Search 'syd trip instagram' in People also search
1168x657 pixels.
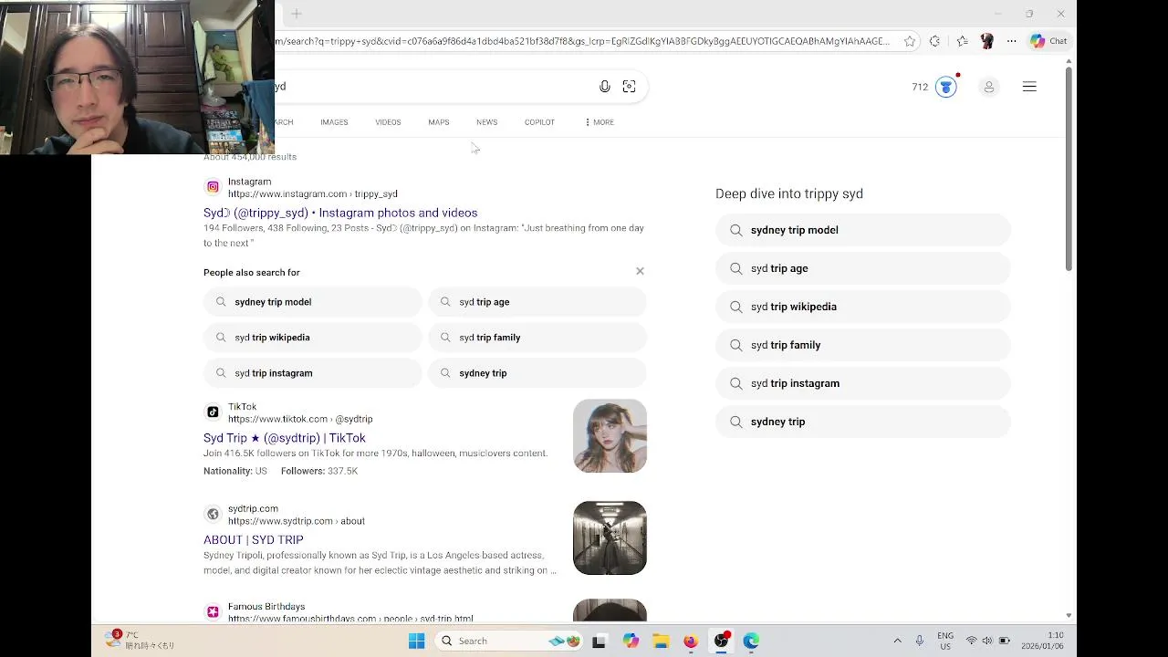coord(313,373)
